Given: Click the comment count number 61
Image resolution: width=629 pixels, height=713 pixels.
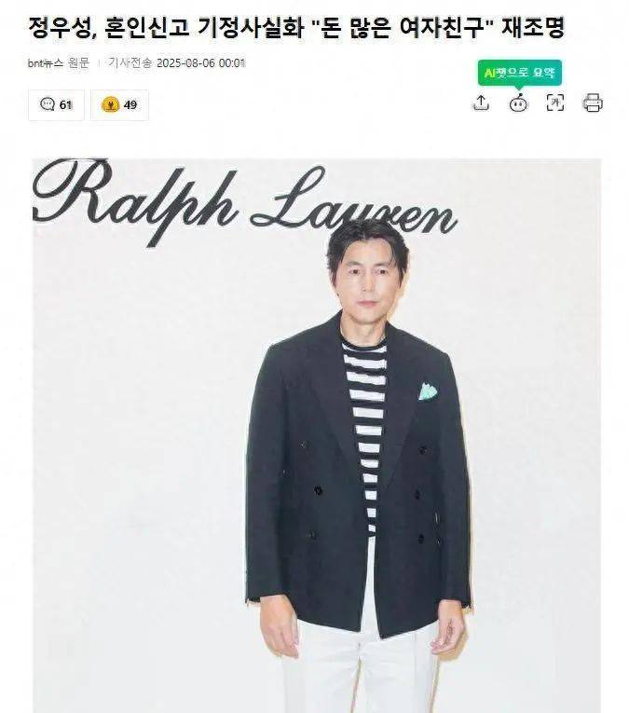Looking at the screenshot, I should point(66,105).
